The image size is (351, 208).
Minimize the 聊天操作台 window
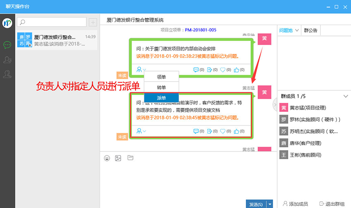tap(328, 7)
